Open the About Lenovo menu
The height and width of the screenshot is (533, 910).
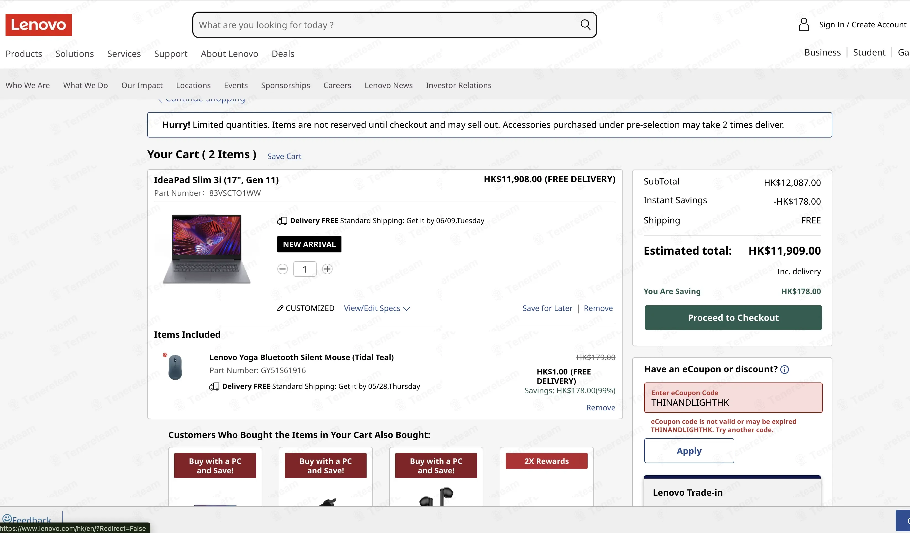pyautogui.click(x=229, y=53)
